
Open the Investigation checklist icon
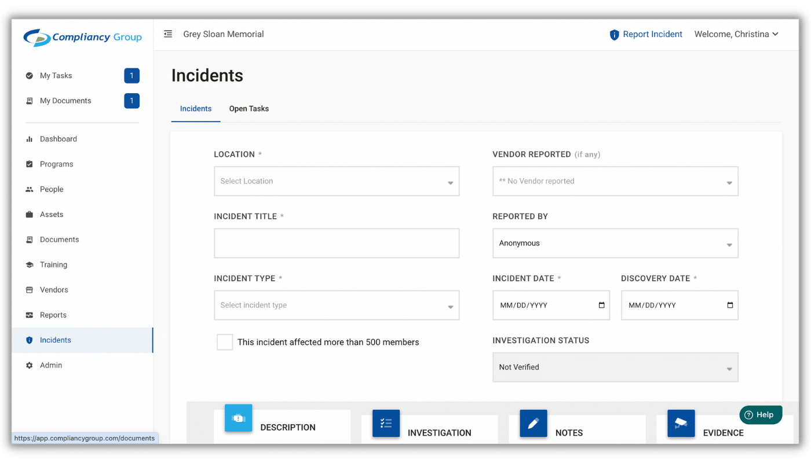(386, 424)
